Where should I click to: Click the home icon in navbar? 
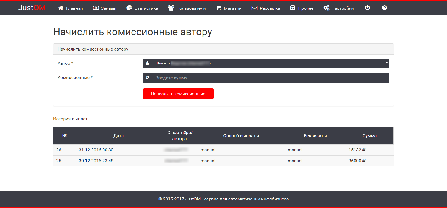61,8
